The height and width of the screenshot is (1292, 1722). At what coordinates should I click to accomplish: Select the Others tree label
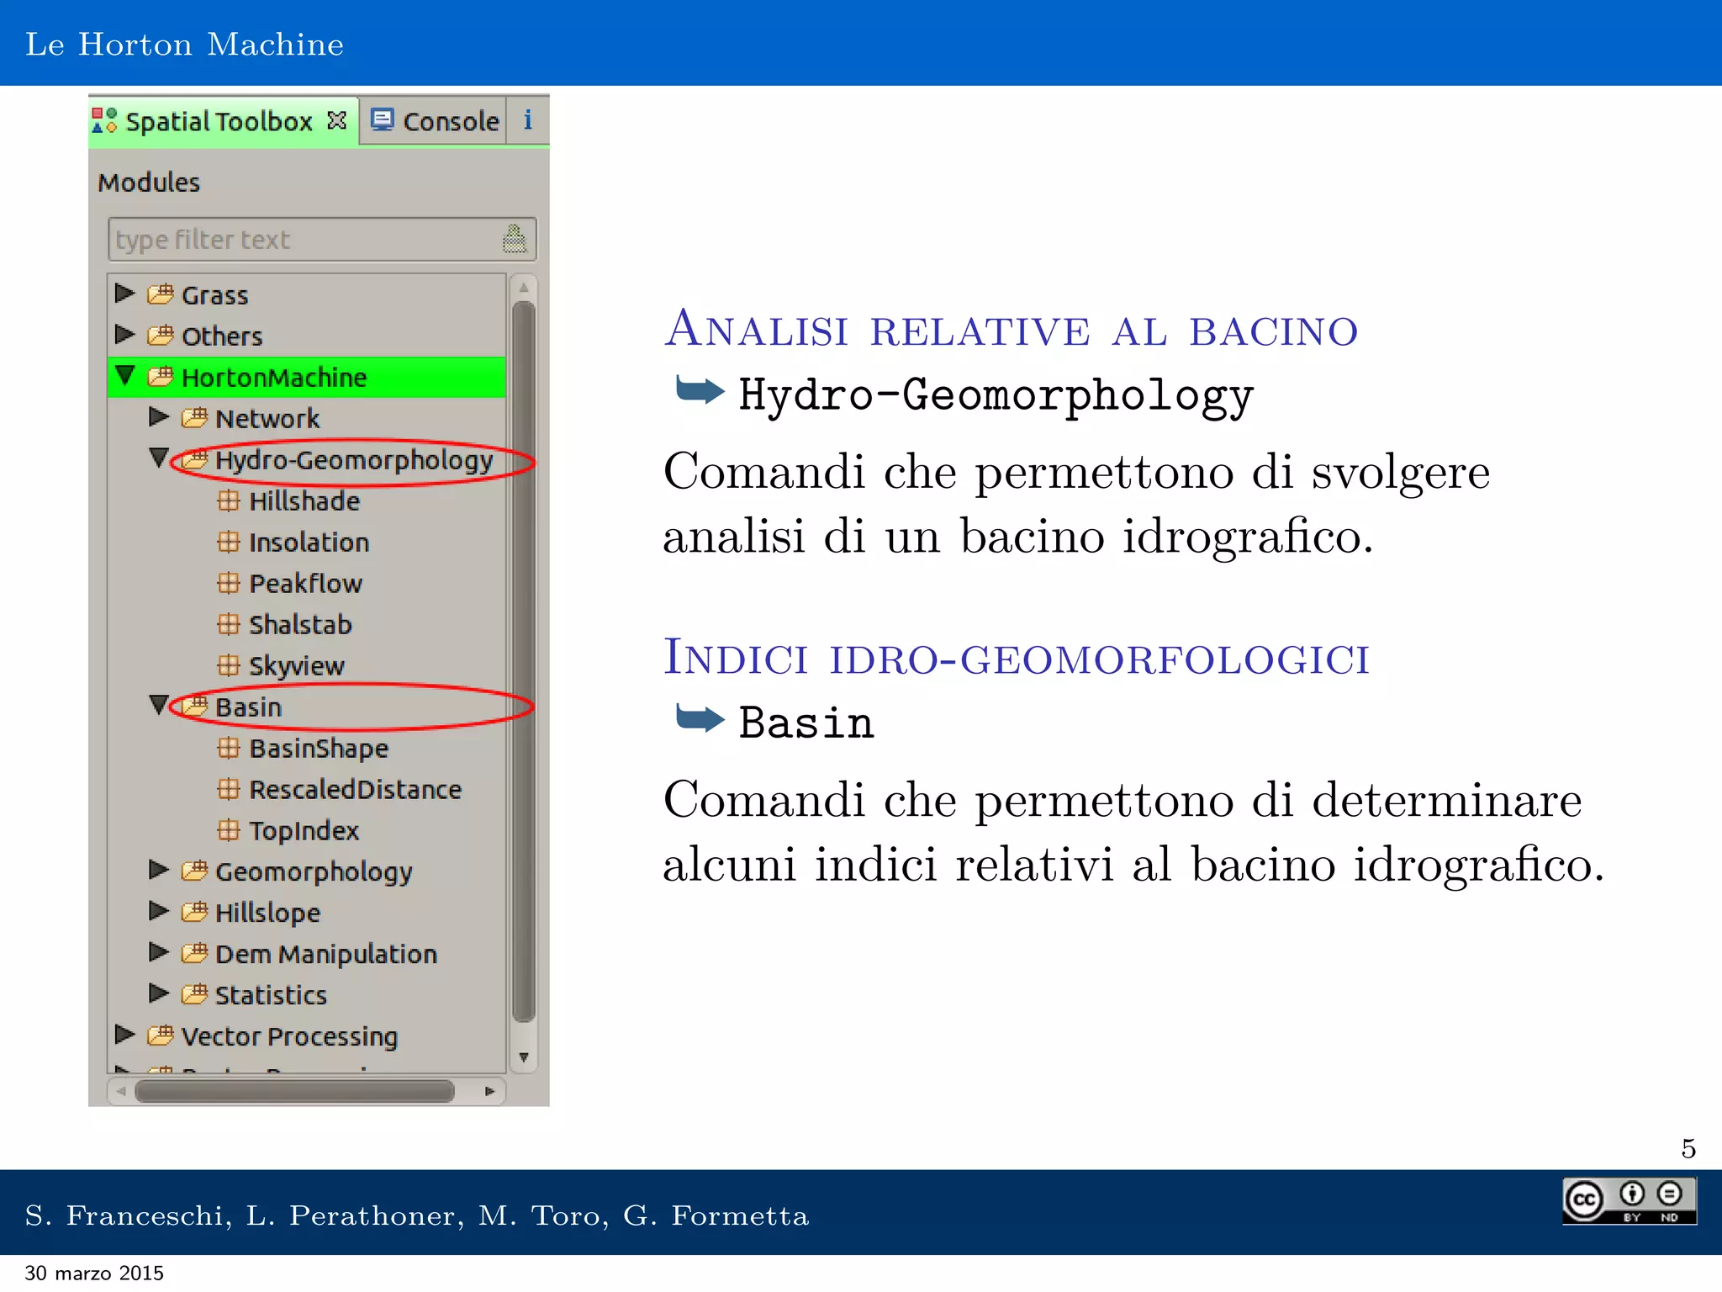tap(222, 336)
